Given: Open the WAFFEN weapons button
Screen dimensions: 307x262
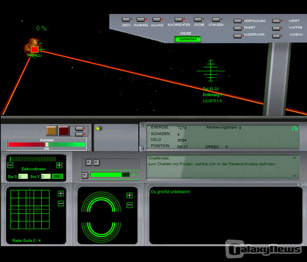Looking at the screenshot, I should point(276,29).
